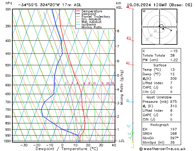Click the yellow wind barb near the surface
The width and height of the screenshot is (195, 151).
point(133,145)
